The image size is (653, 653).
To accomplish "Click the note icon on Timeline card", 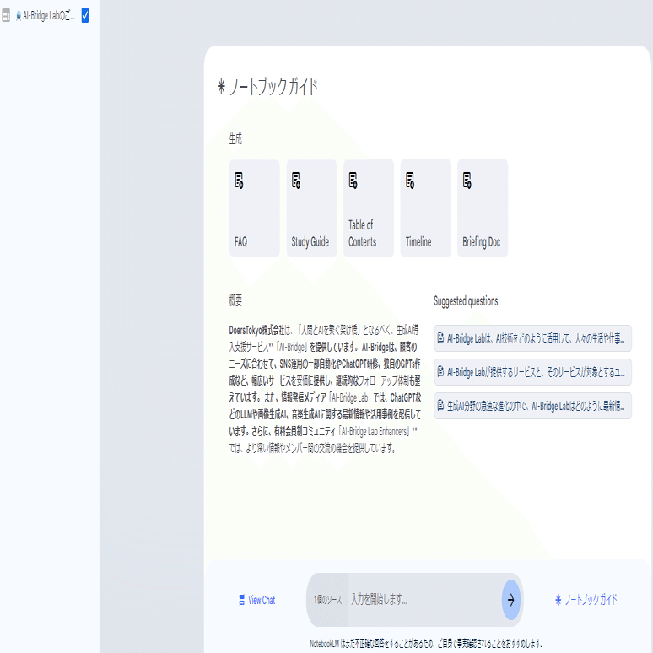I will [x=410, y=181].
